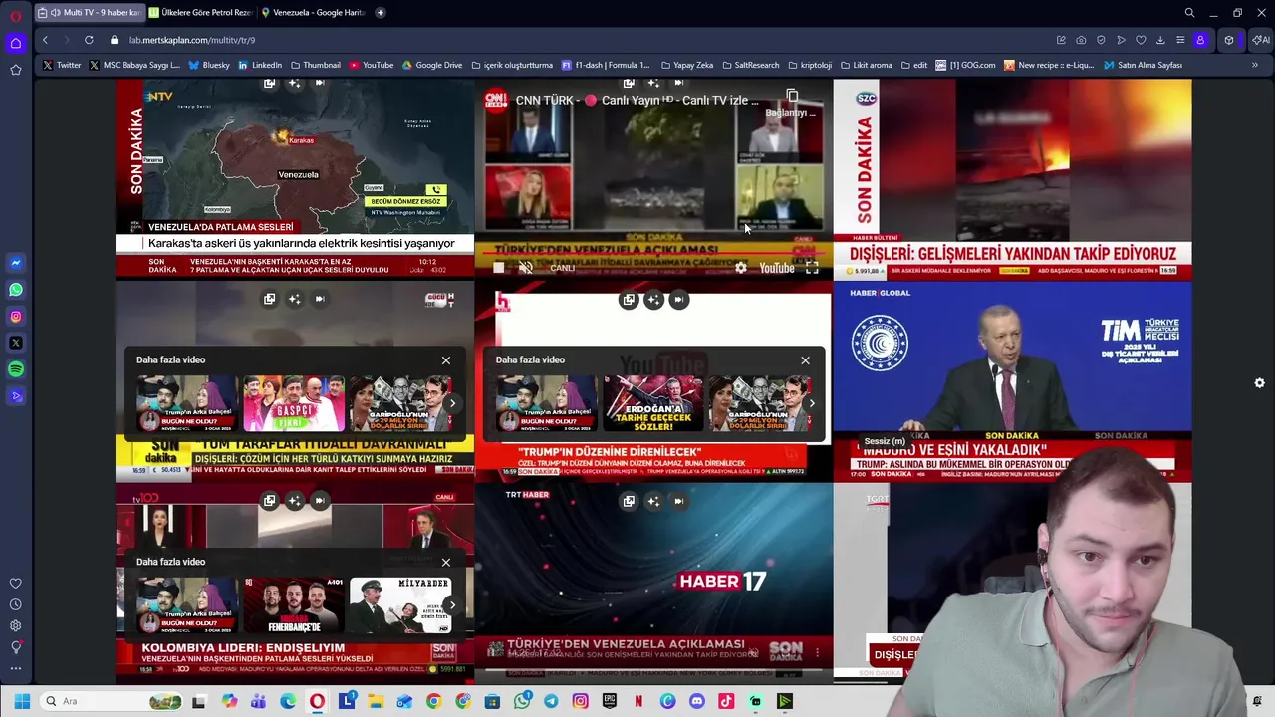
Task: Open Messenger in the Opera sidebar
Action: click(15, 263)
